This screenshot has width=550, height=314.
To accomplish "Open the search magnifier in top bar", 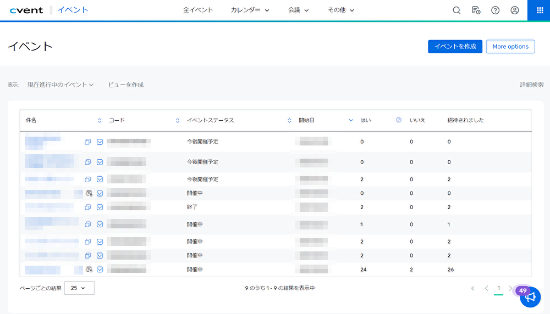I will coord(457,10).
